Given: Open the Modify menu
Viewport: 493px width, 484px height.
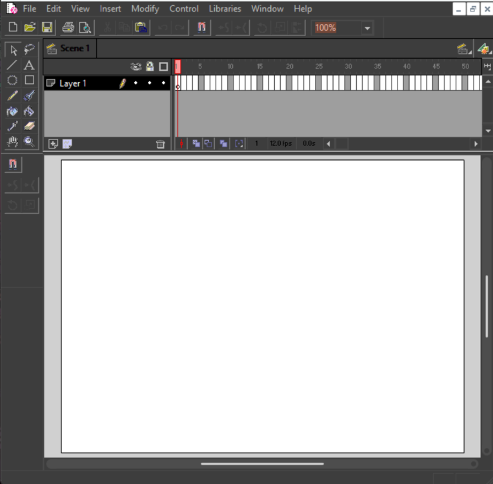Looking at the screenshot, I should [x=145, y=9].
